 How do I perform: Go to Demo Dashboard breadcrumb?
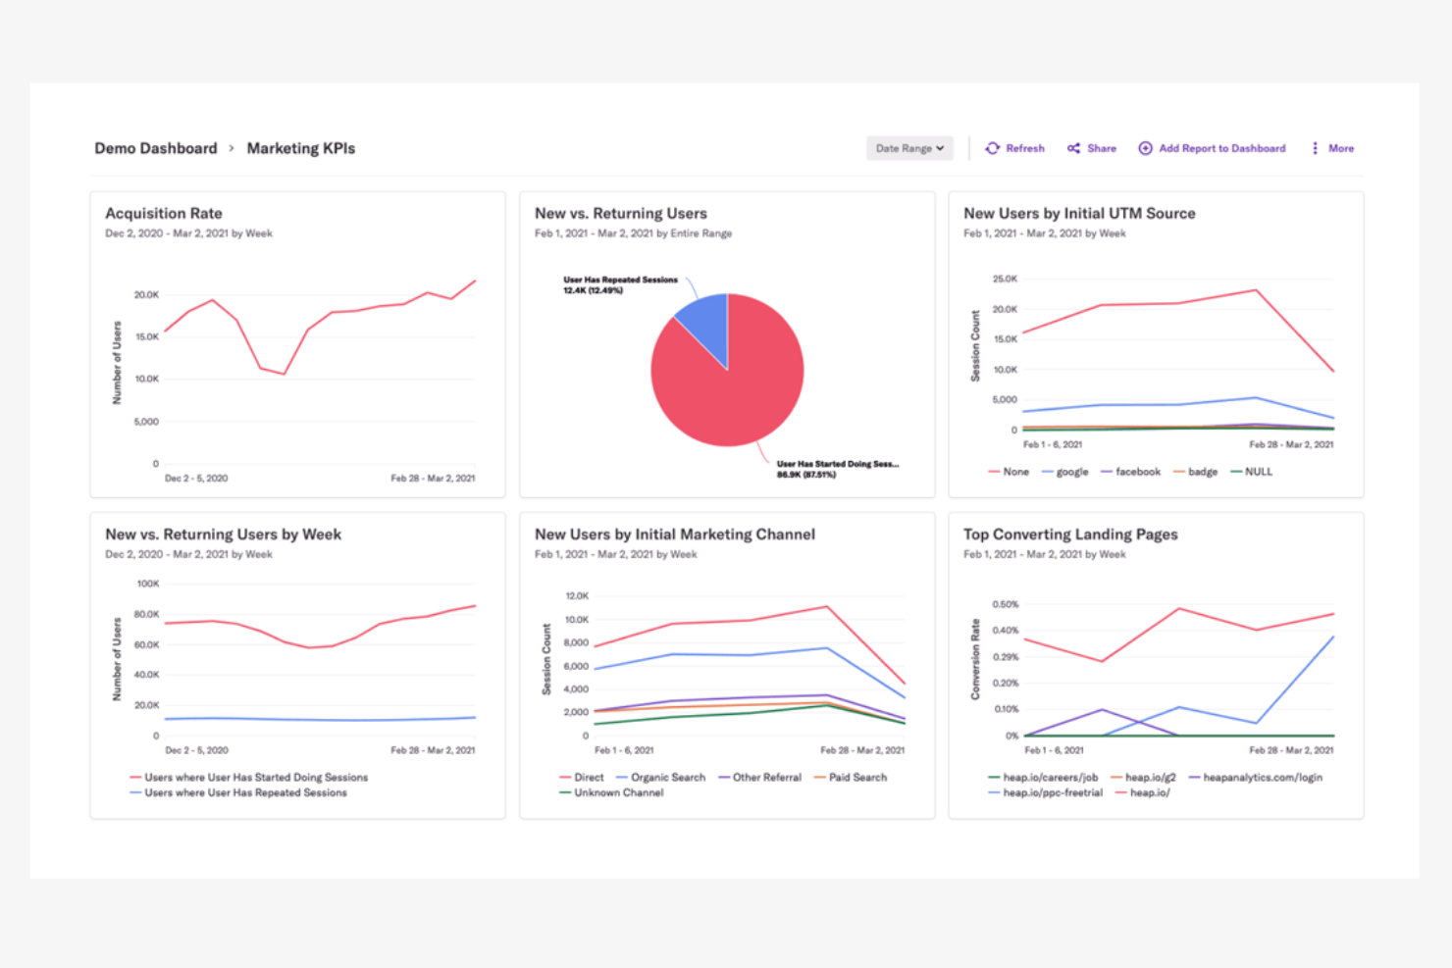coord(156,148)
